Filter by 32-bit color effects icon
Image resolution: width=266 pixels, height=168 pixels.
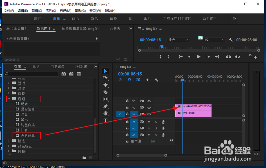point(71,74)
